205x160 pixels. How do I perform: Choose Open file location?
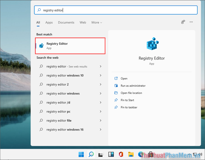131,93
